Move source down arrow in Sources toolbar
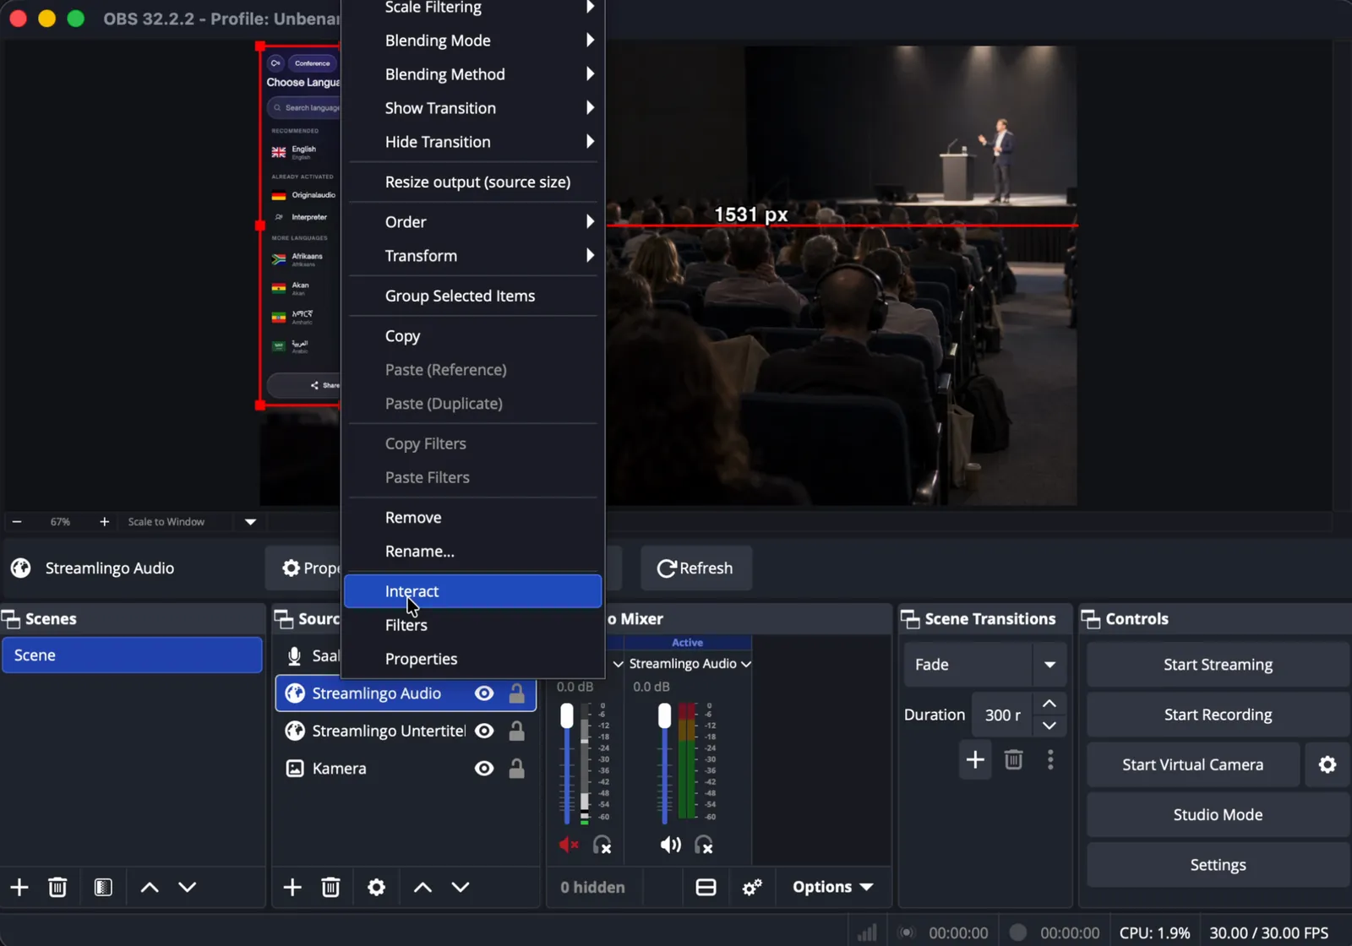Image resolution: width=1352 pixels, height=946 pixels. pyautogui.click(x=461, y=887)
